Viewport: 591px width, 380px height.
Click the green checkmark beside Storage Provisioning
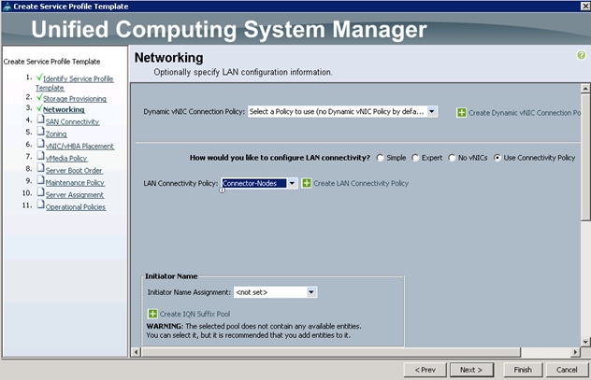click(x=39, y=97)
